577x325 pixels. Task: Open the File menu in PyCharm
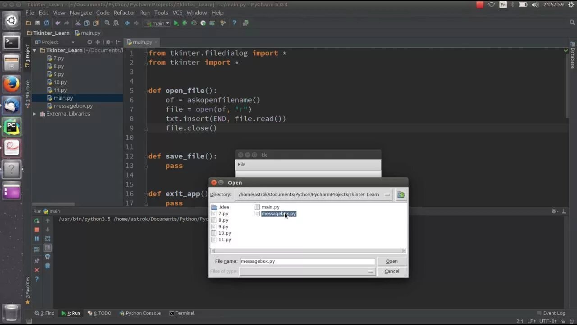(x=30, y=13)
